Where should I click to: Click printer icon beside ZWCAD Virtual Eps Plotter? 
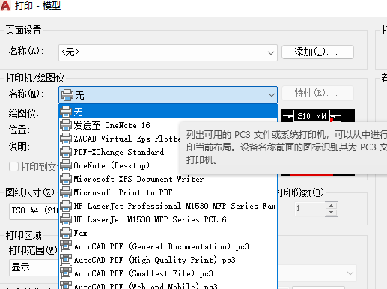[66, 139]
